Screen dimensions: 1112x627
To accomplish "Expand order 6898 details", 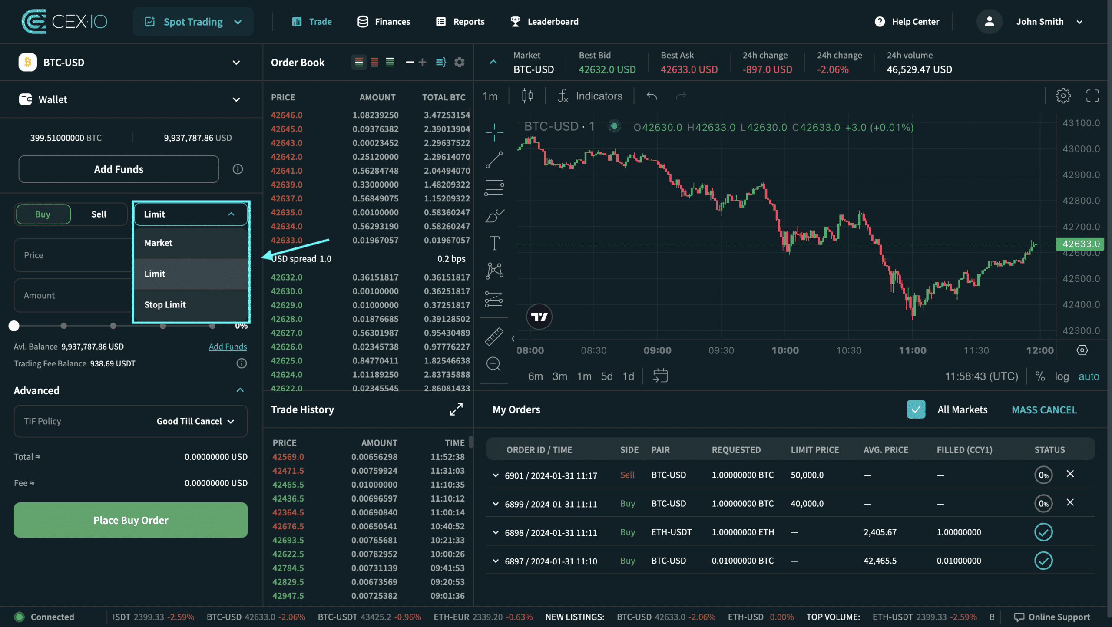I will [495, 532].
